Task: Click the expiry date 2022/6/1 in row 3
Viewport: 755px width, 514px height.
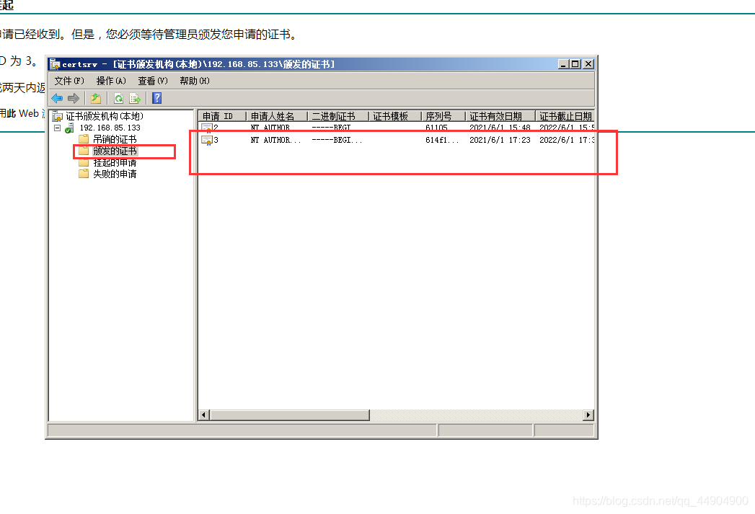Action: click(566, 140)
